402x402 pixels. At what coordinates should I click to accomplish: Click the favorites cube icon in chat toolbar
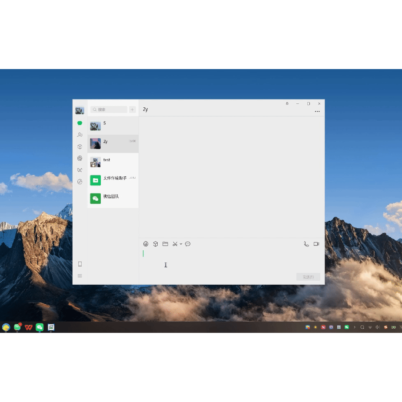pyautogui.click(x=156, y=244)
